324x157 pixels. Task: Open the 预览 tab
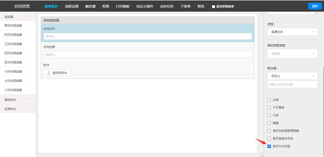coord(201,6)
